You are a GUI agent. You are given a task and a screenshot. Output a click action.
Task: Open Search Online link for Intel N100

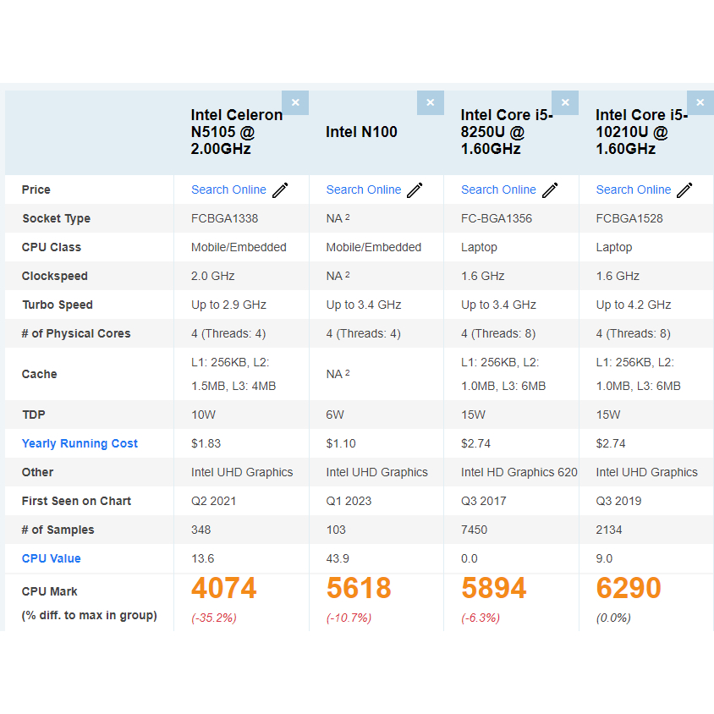(x=364, y=189)
